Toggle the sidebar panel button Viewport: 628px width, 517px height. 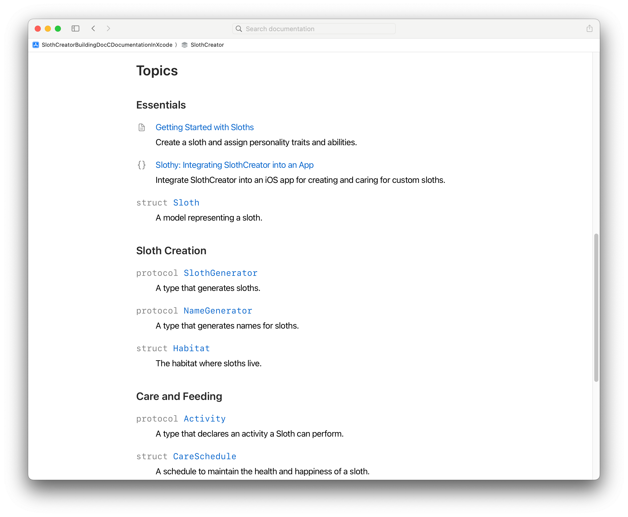tap(75, 29)
